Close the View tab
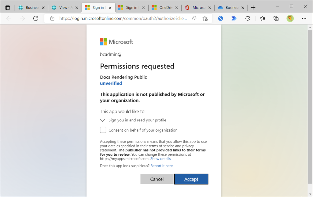Screen dimensions: 313x197 (77, 8)
